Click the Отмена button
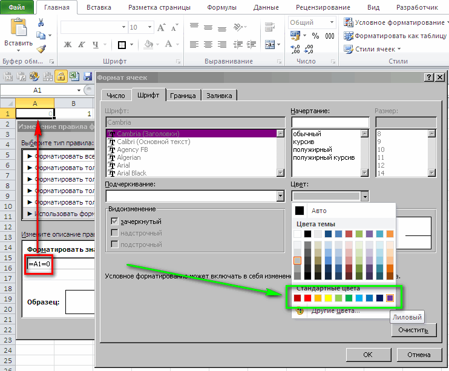 tap(419, 355)
